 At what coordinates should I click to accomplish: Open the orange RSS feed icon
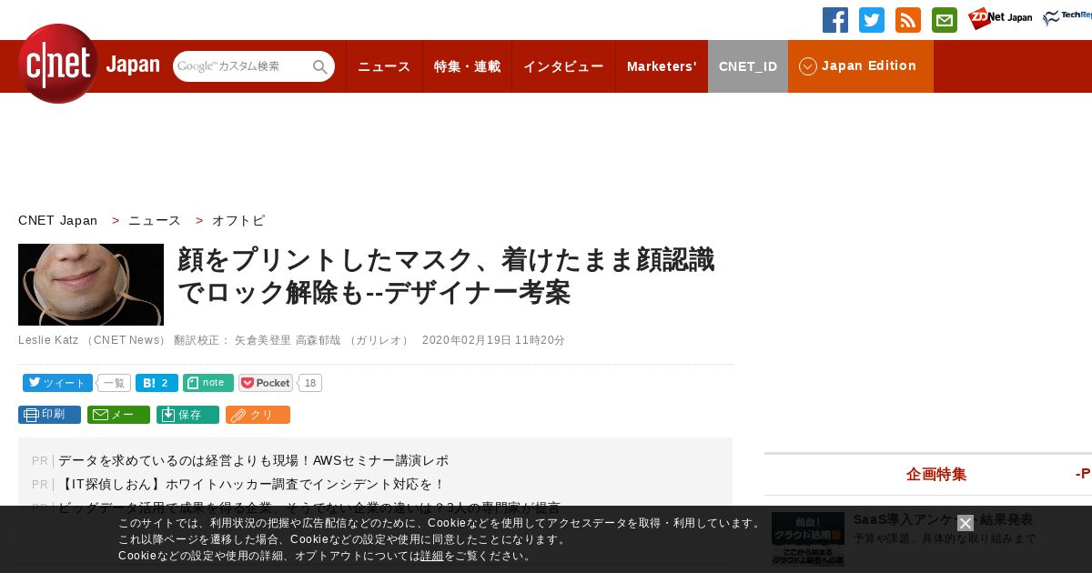point(908,20)
